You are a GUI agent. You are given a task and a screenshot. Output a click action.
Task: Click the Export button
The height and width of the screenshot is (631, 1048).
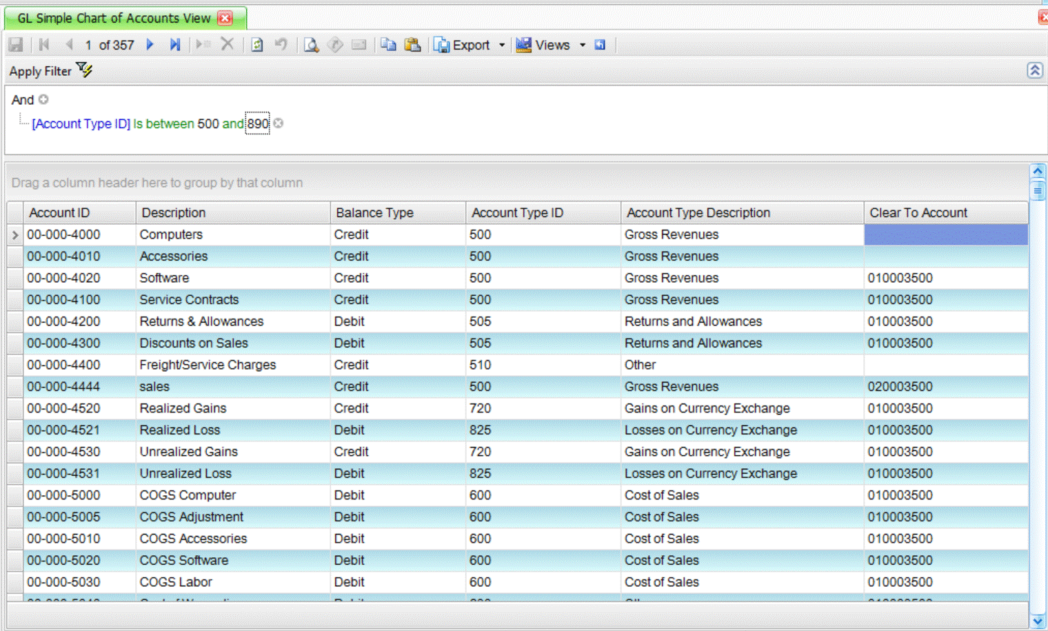coord(462,45)
